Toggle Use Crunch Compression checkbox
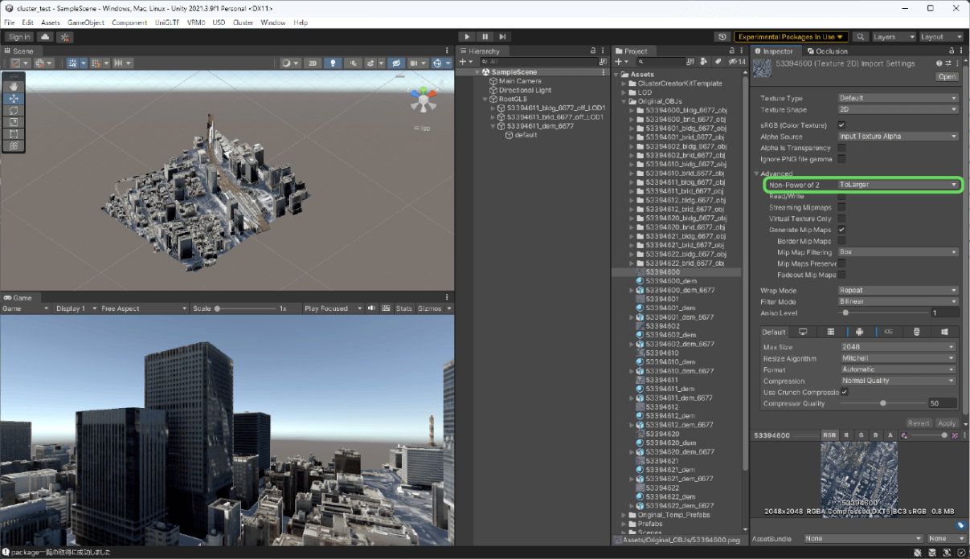Viewport: 970px width, 559px height. pos(845,392)
